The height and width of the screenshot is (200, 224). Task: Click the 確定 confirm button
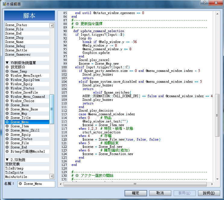point(136,193)
